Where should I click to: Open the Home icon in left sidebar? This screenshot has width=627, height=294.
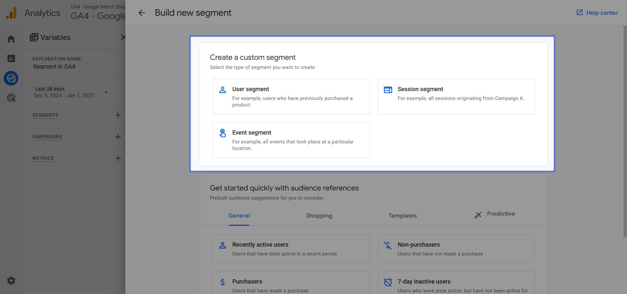(11, 39)
